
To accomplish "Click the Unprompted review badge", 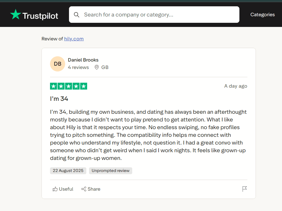I will point(110,171).
